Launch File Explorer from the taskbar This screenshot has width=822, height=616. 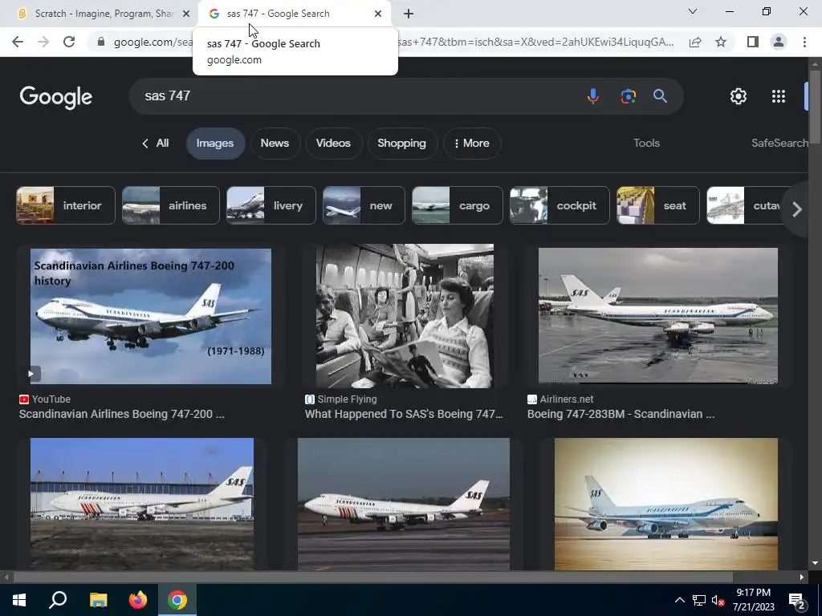click(98, 600)
